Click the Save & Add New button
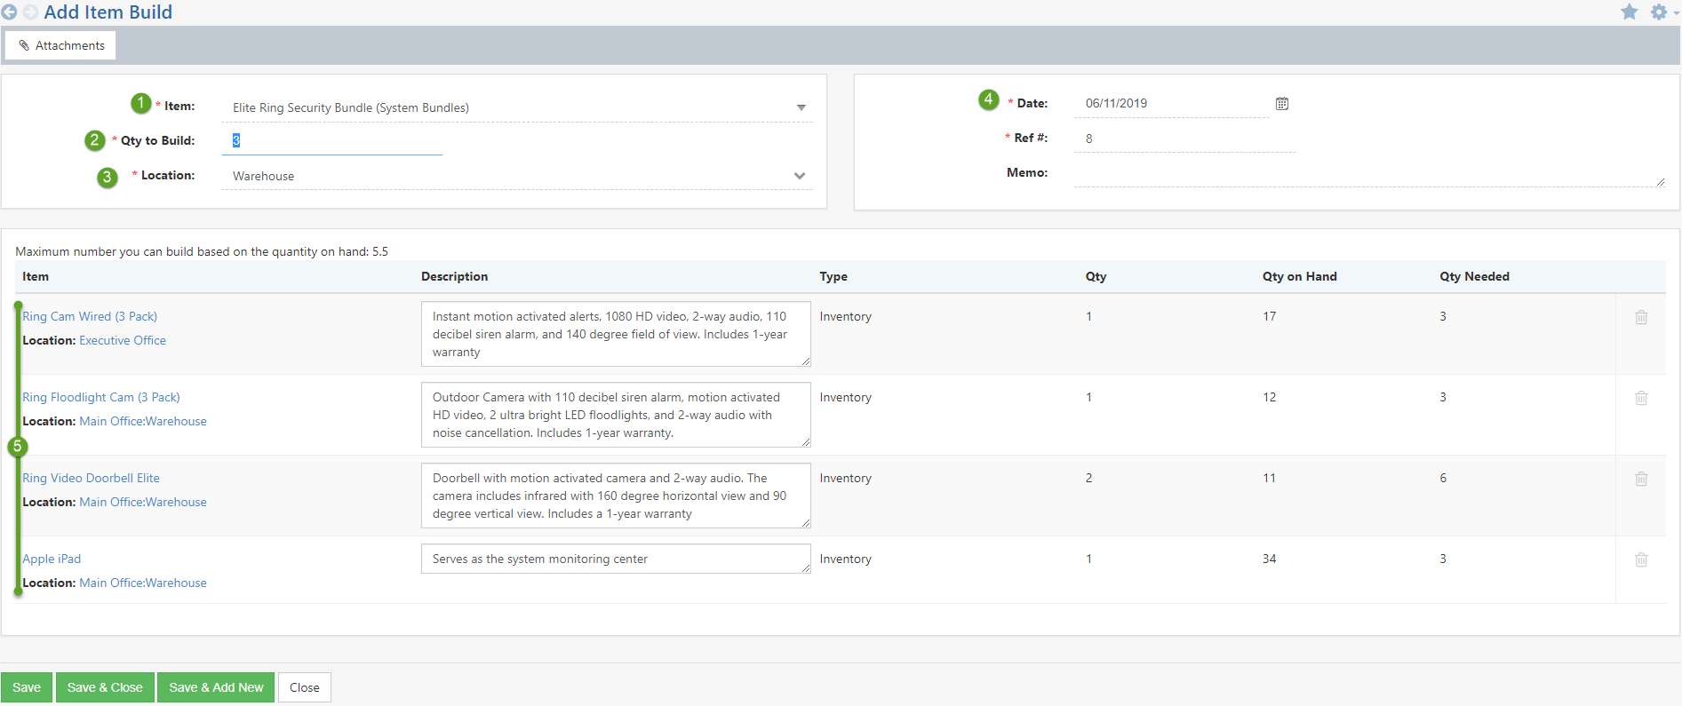This screenshot has width=1682, height=706. coord(216,687)
